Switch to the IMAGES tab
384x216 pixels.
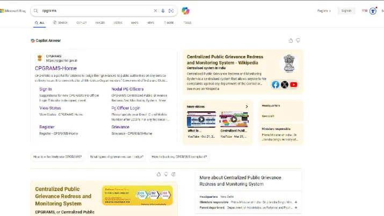tap(100, 23)
